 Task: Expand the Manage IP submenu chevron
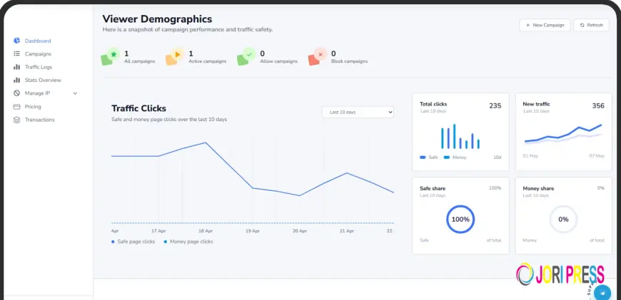75,93
